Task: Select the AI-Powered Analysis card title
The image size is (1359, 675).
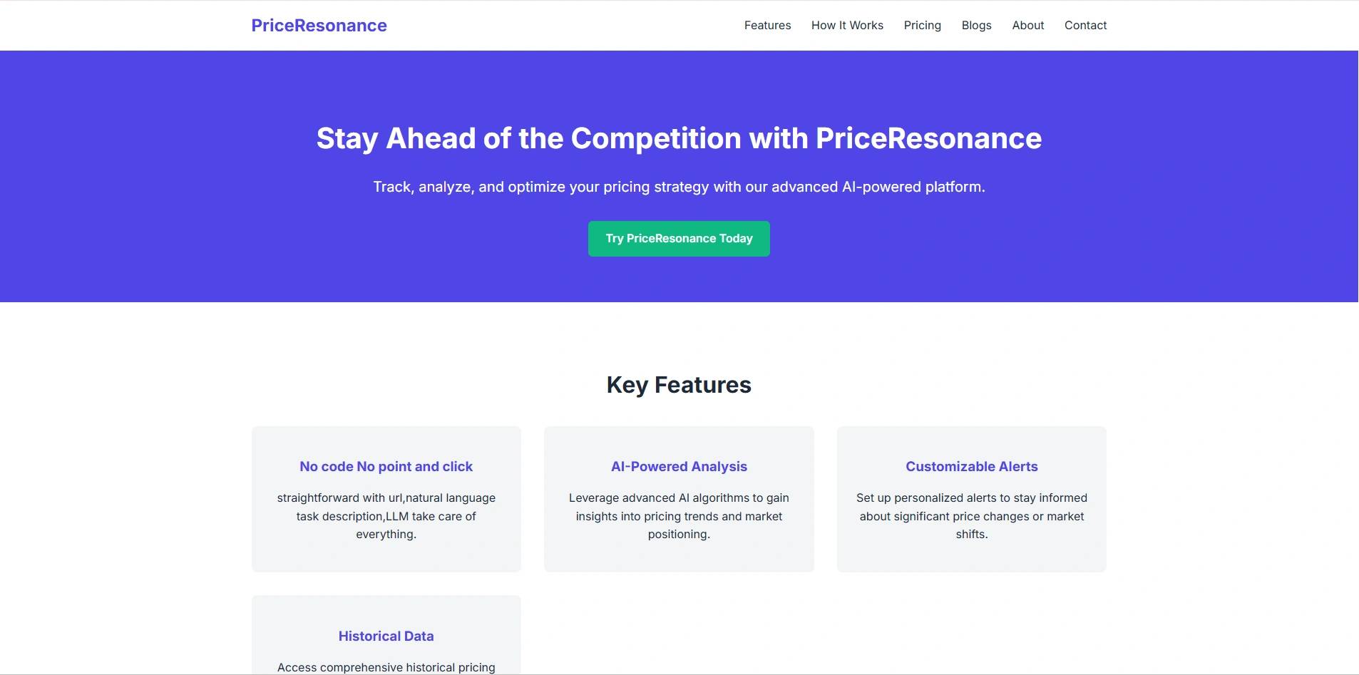Action: pyautogui.click(x=679, y=467)
